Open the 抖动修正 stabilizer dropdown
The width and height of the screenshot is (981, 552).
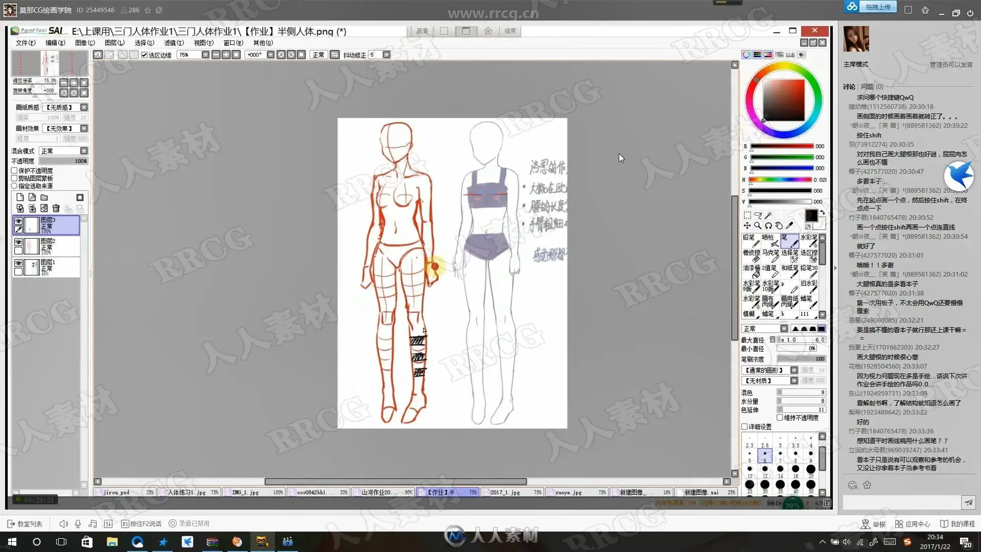click(386, 55)
